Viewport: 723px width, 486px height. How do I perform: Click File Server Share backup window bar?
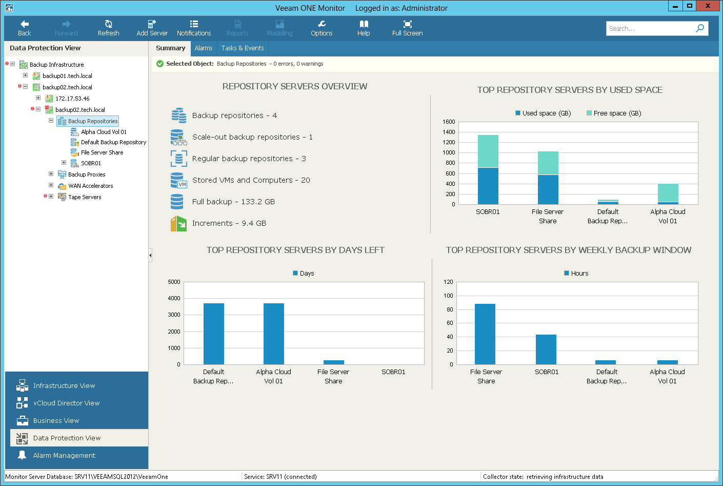(485, 334)
